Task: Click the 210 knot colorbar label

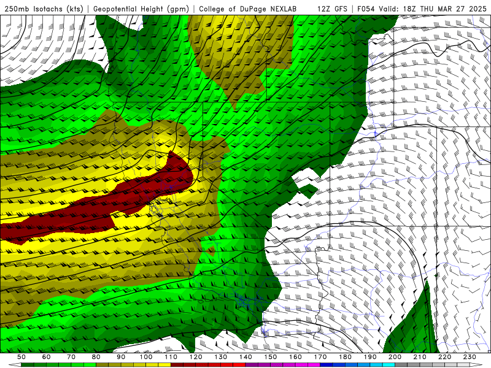Action: coord(420,357)
